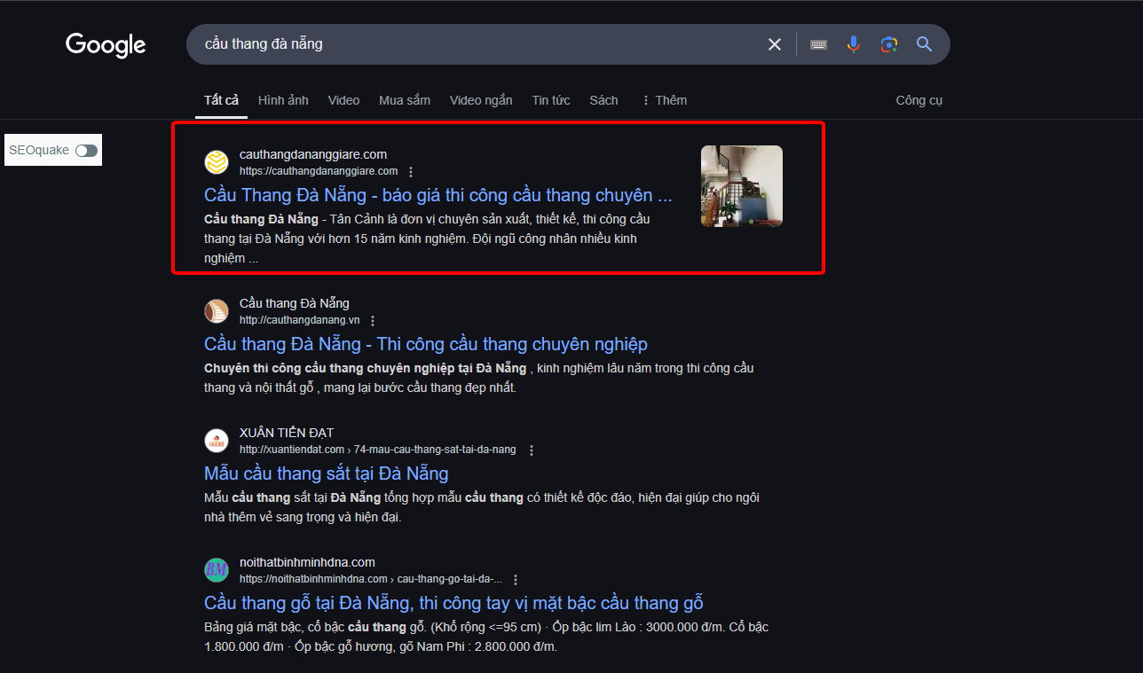The height and width of the screenshot is (673, 1143).
Task: Open the on-screen keyboard icon
Action: [819, 44]
